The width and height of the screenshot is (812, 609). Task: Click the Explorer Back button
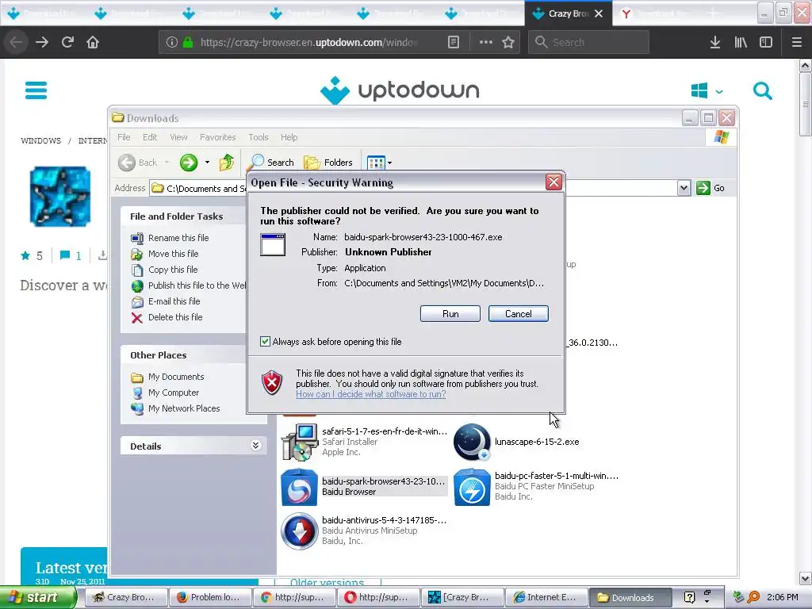(x=138, y=163)
